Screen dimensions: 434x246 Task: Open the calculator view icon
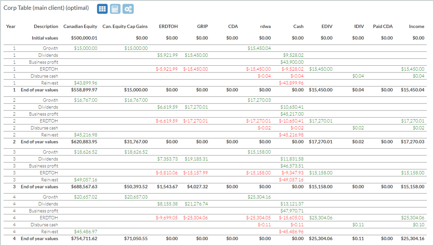115,9
